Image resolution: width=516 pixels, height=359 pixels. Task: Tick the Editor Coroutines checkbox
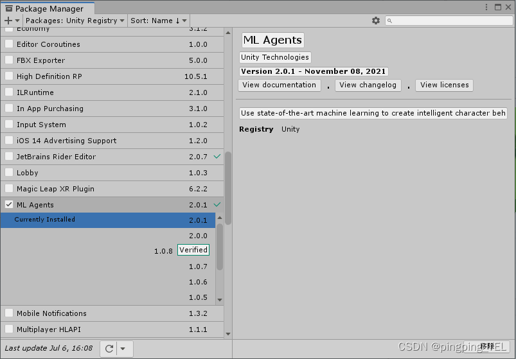pyautogui.click(x=9, y=44)
